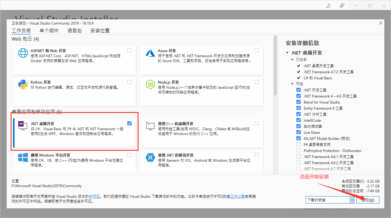Click the Universal Windows Platform logo icon
Screen dimensions: 391x218
pos(23,157)
